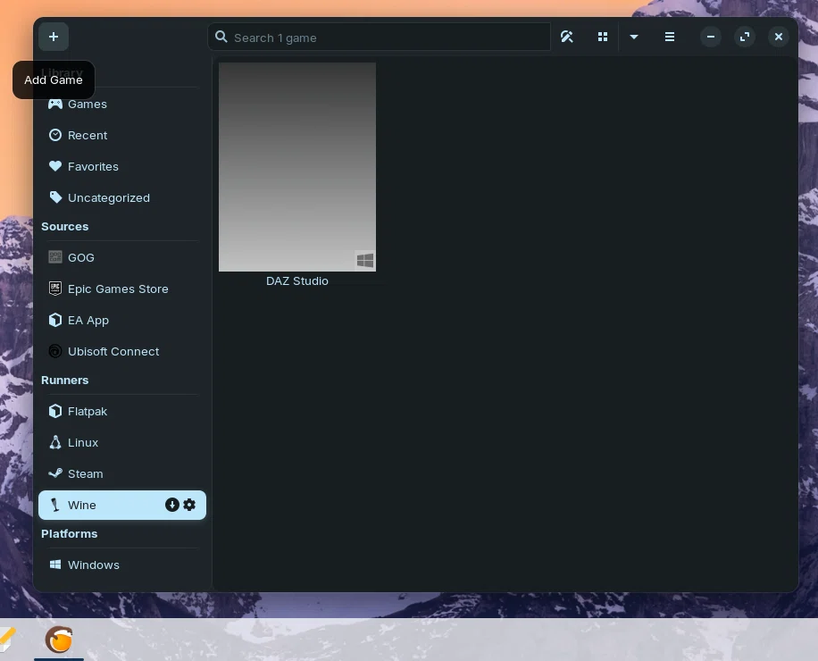818x661 pixels.
Task: Select the Wine runner row
Action: tap(122, 505)
